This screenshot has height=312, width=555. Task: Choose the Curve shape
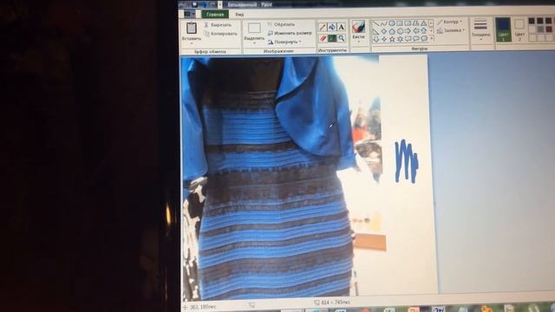point(384,23)
